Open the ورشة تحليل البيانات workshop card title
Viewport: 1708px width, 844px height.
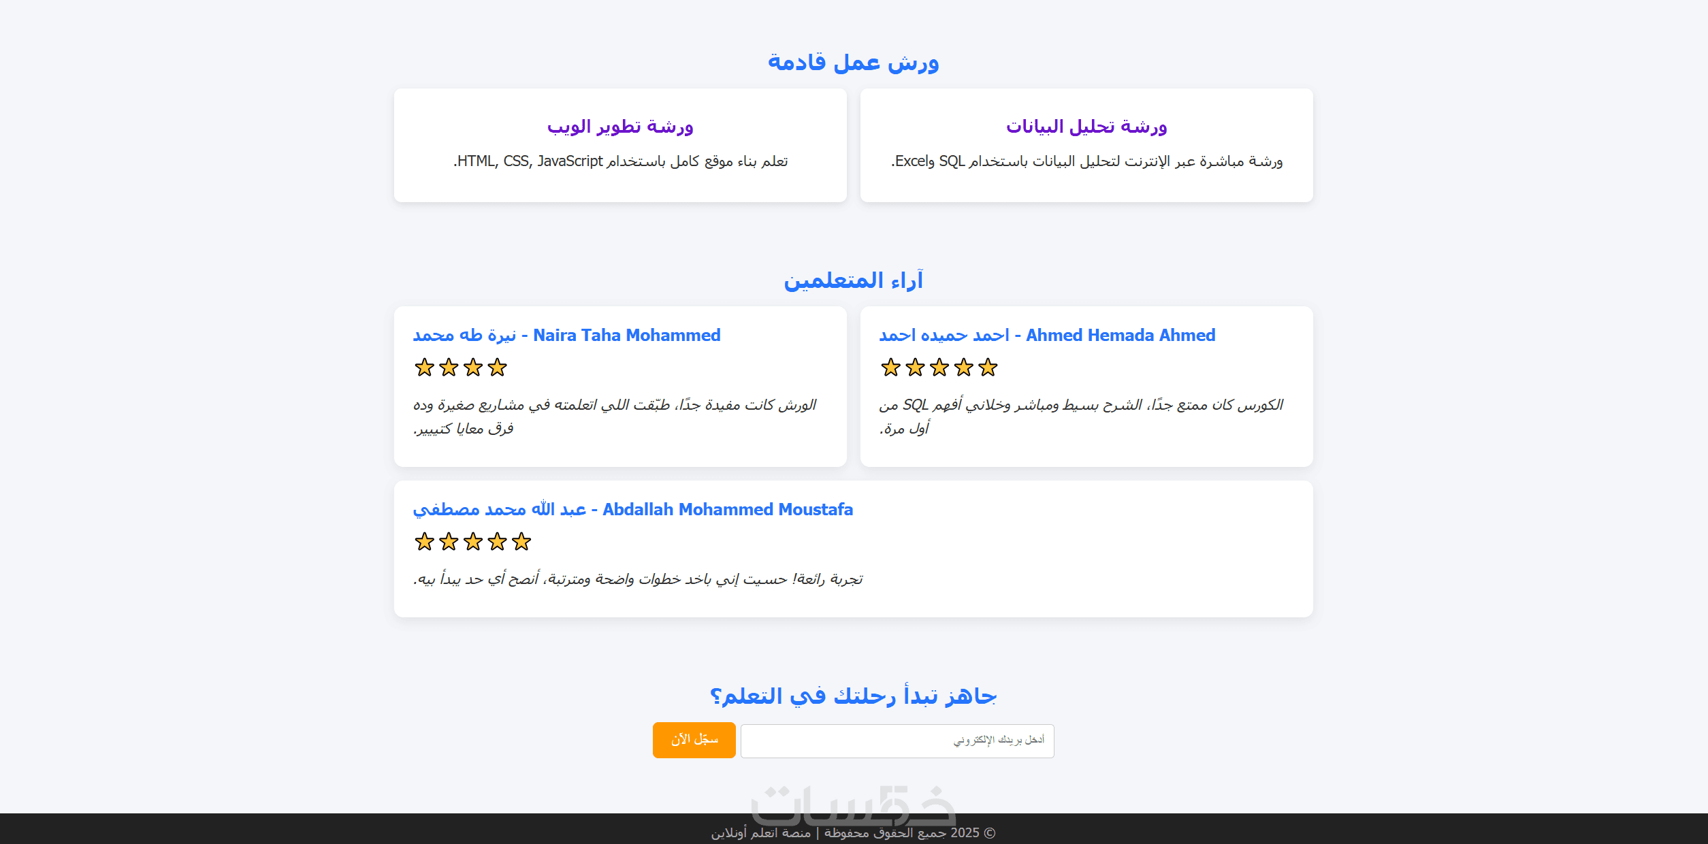tap(1086, 127)
